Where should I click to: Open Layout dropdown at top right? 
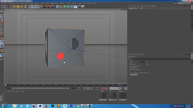click(184, 3)
